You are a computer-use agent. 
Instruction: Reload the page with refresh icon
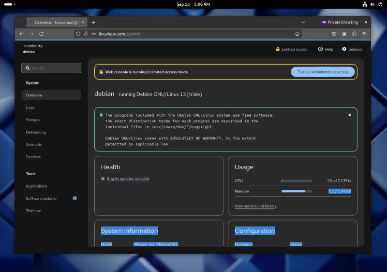[42, 34]
